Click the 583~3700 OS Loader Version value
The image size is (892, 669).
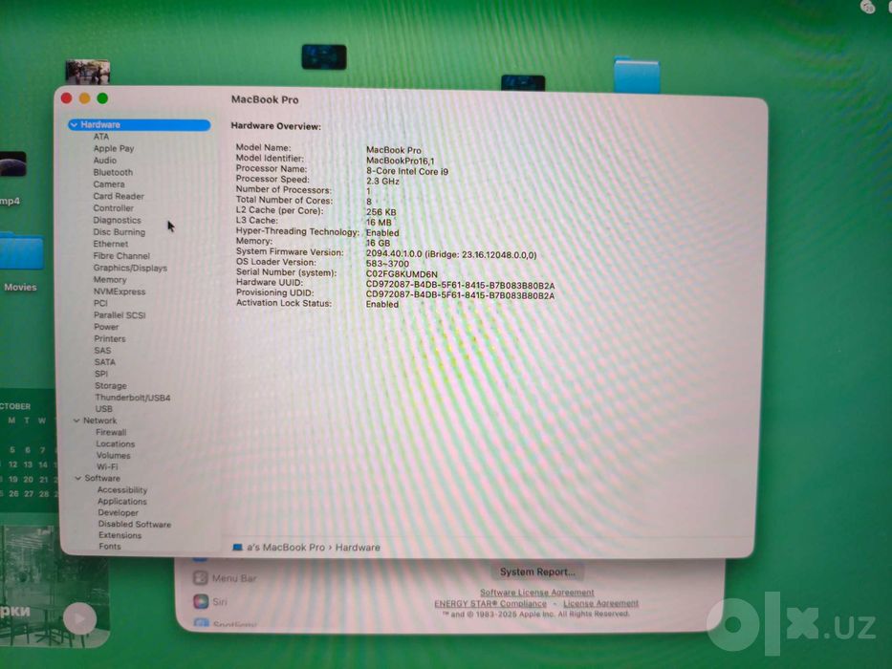click(x=387, y=264)
